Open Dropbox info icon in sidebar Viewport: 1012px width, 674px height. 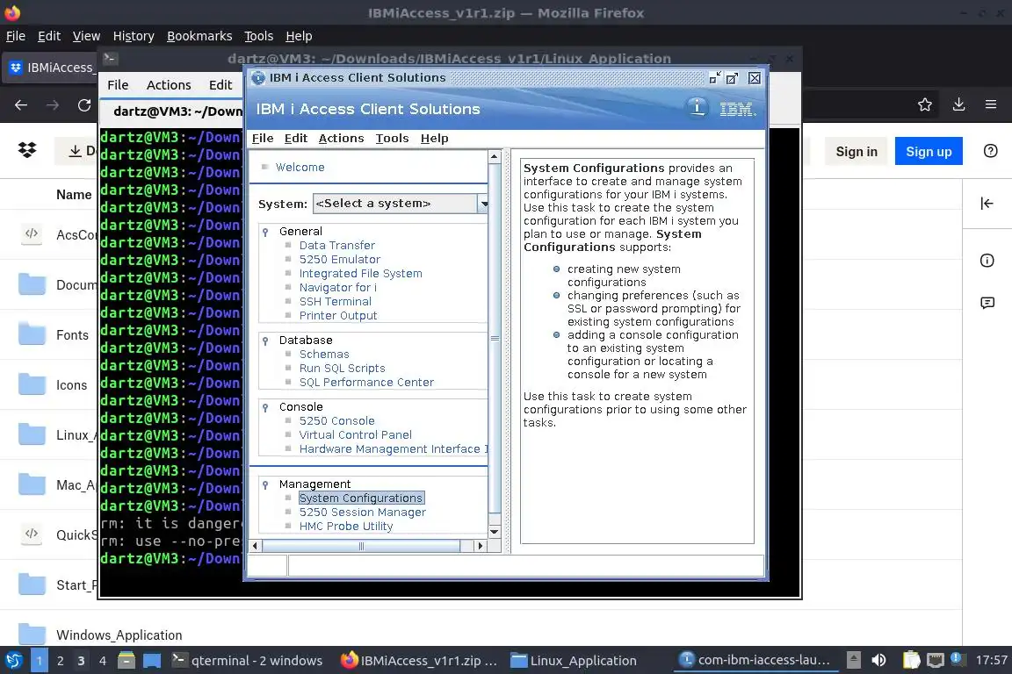[x=987, y=261]
